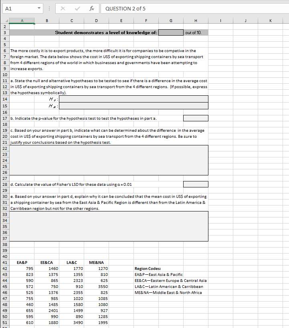This screenshot has width=289, height=328.
Task: Select column D header
Action: (96, 20)
